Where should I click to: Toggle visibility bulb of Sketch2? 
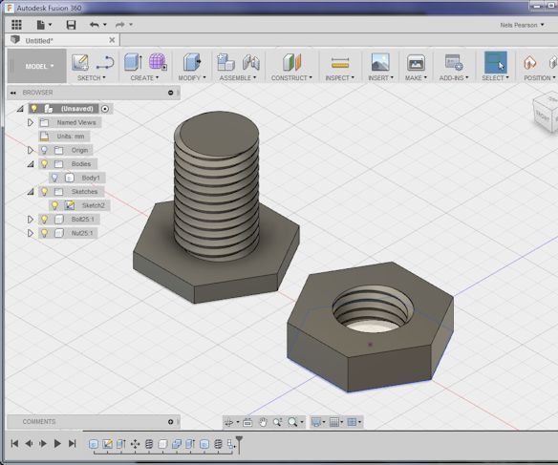(54, 205)
